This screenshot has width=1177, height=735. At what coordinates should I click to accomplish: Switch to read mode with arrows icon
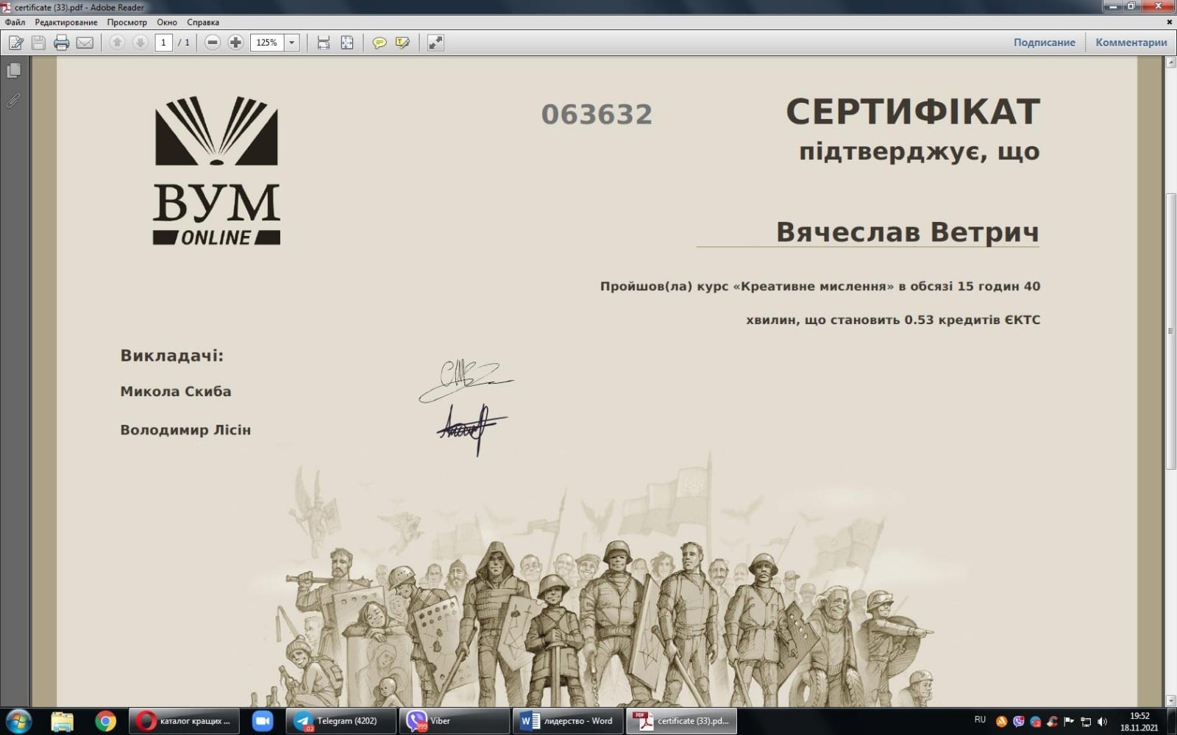pyautogui.click(x=435, y=43)
